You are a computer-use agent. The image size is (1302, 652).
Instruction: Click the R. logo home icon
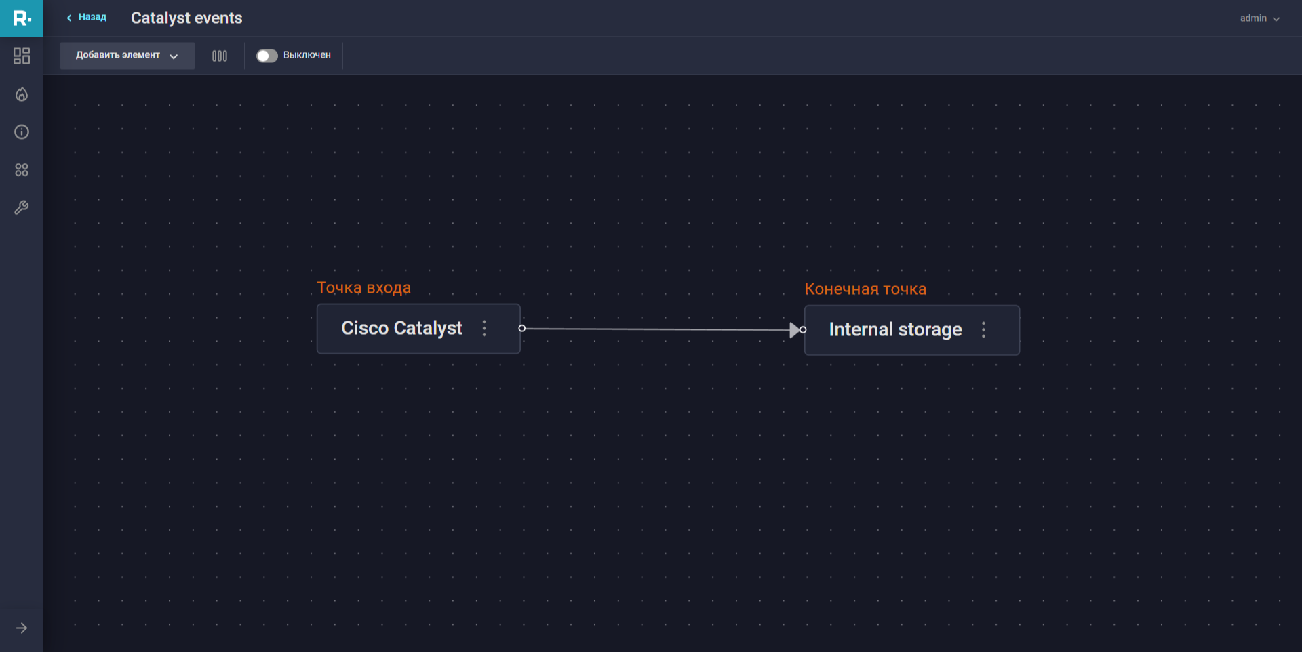pyautogui.click(x=22, y=18)
